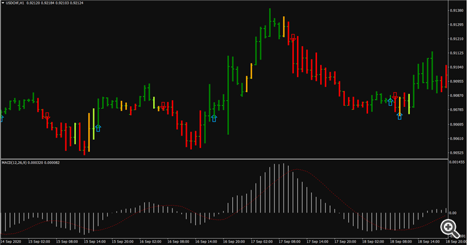The height and width of the screenshot is (245, 467).
Task: Click the 0.91040 price axis label
Action: click(x=456, y=67)
